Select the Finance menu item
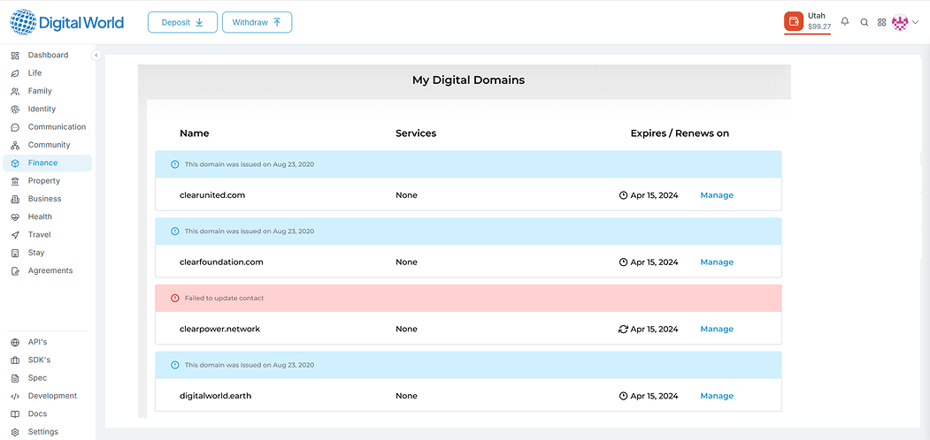Image resolution: width=930 pixels, height=440 pixels. coord(48,163)
